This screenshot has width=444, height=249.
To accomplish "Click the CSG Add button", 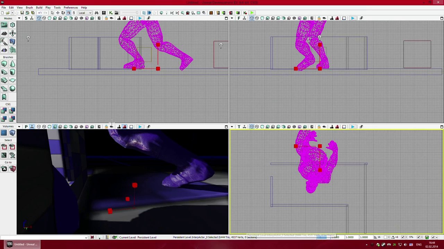I will [x=4, y=111].
